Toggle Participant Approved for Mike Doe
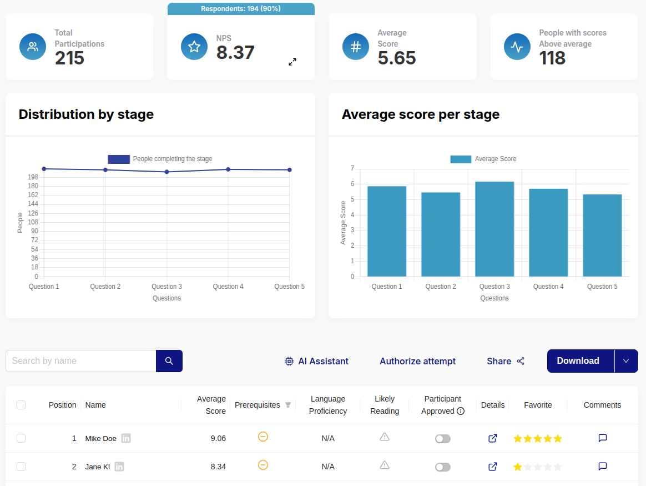The height and width of the screenshot is (486, 646). (443, 439)
